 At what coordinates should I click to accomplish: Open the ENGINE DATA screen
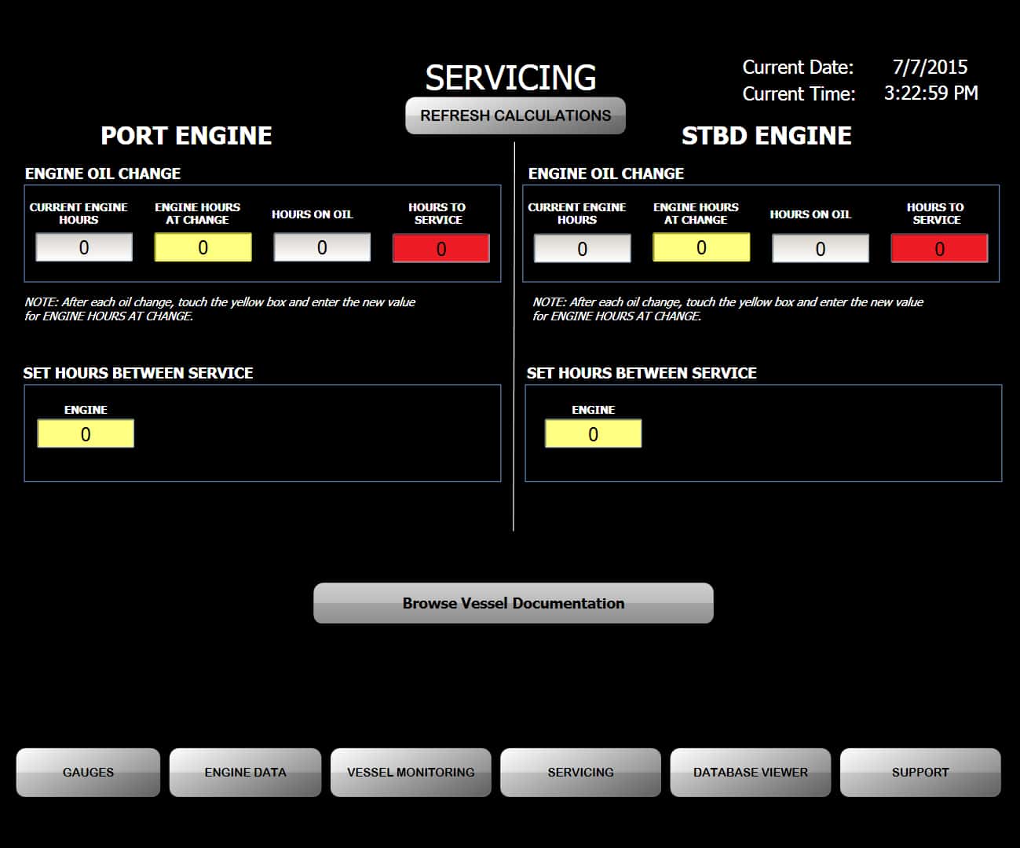(245, 772)
